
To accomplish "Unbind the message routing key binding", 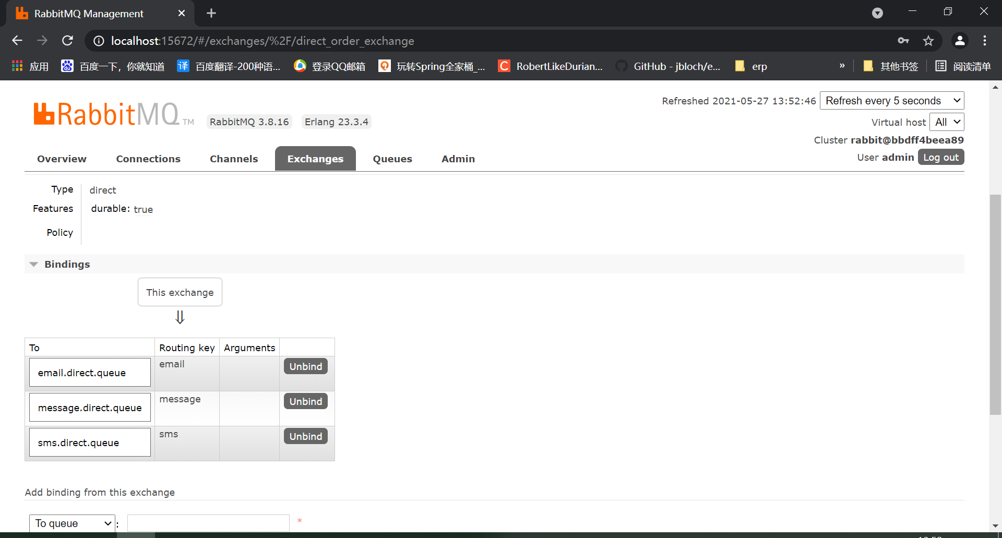I will [x=306, y=401].
